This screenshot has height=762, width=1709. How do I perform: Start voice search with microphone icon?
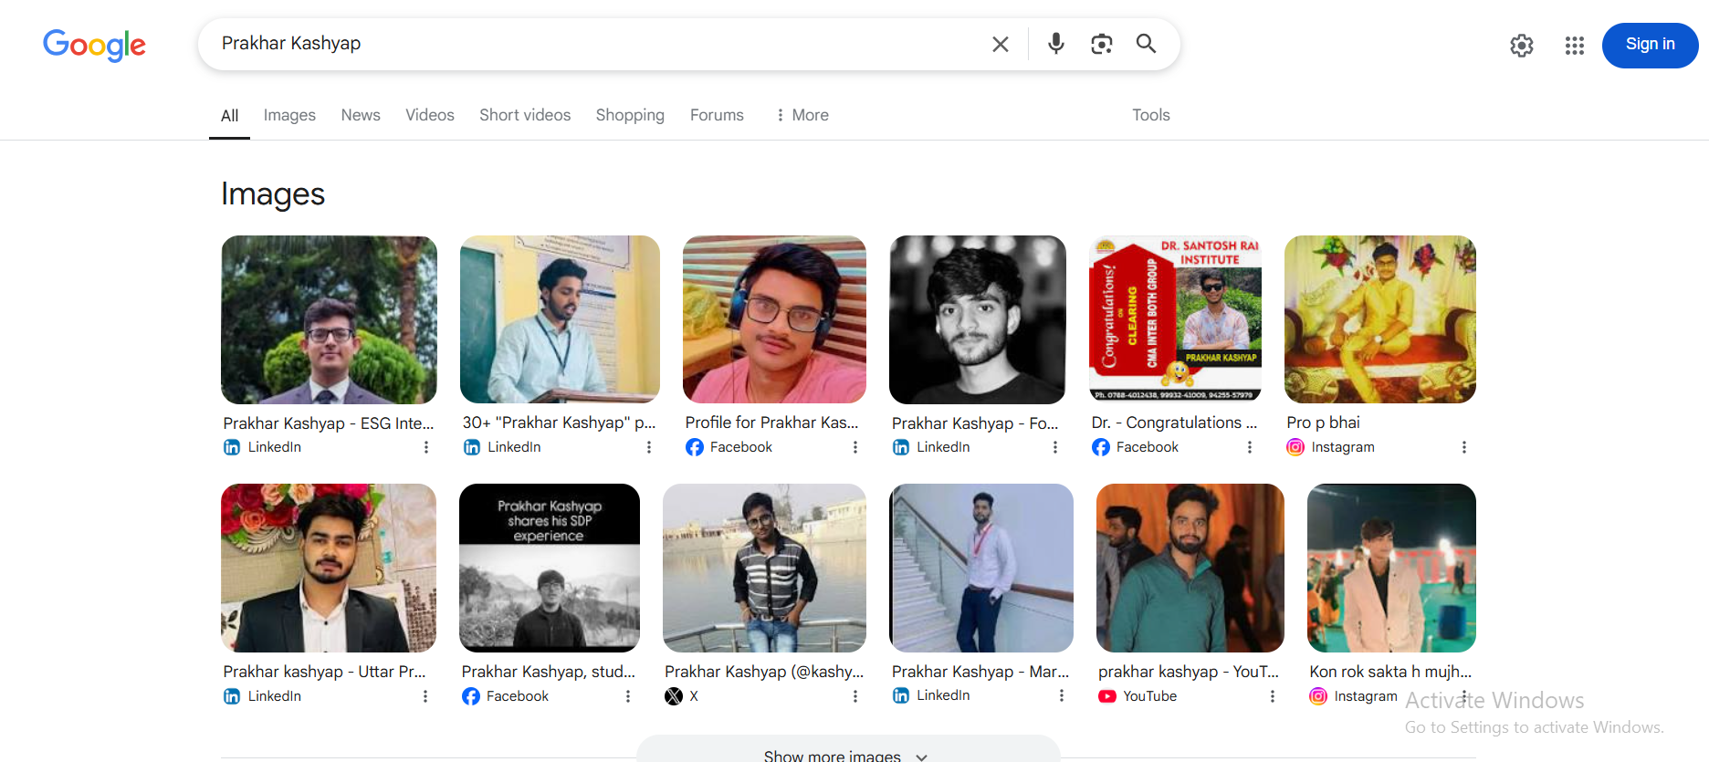pyautogui.click(x=1055, y=44)
